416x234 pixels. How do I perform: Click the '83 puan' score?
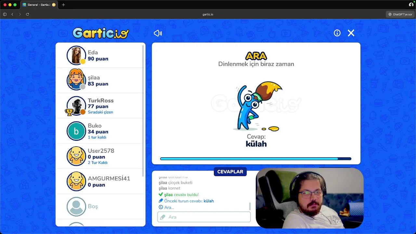98,84
